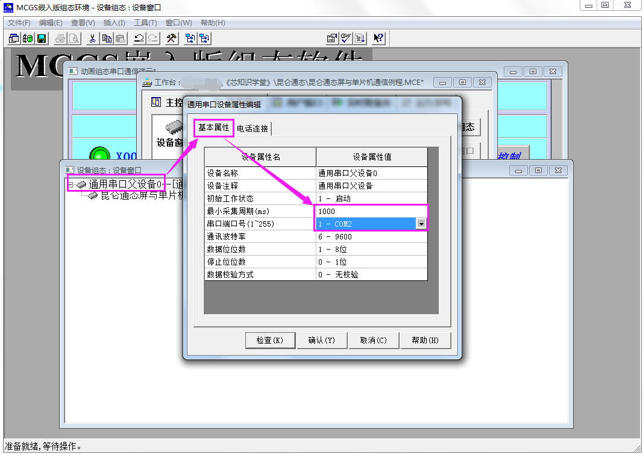The image size is (643, 454).
Task: Maximize the 工作台 window
Action: 462,83
